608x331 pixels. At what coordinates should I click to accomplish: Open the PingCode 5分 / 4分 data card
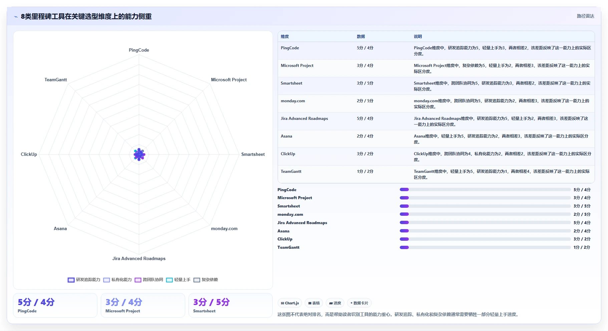click(x=55, y=305)
